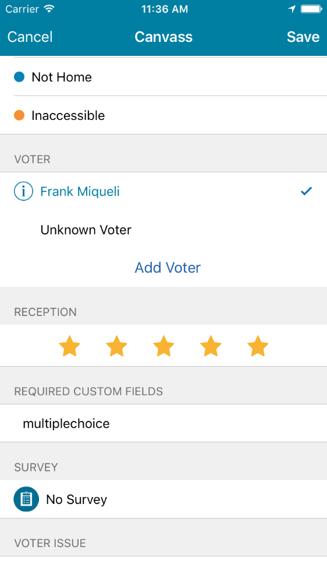This screenshot has height=582, width=327.
Task: Tap the Add Voter link
Action: [168, 268]
